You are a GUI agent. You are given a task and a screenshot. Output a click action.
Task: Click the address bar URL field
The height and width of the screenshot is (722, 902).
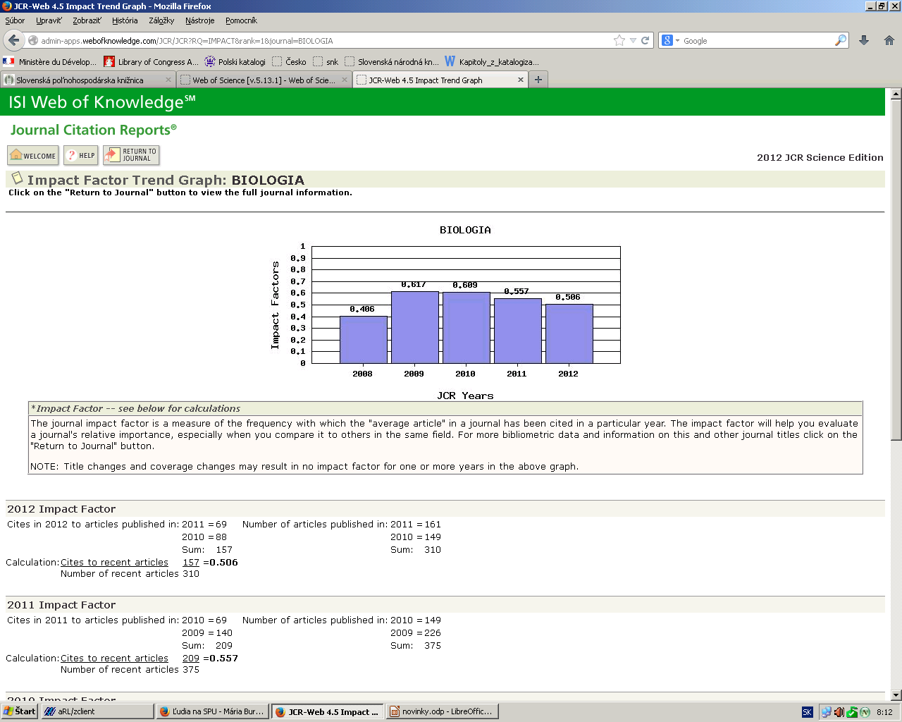(x=324, y=41)
